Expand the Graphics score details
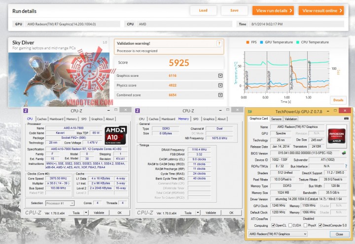Image resolution: width=355 pixels, height=244 pixels. tap(220, 76)
